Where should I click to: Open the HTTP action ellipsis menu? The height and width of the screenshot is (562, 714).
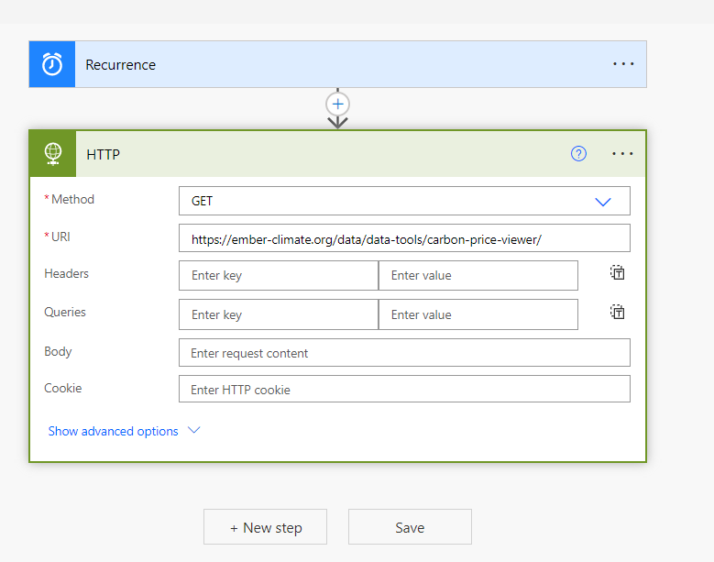point(622,154)
